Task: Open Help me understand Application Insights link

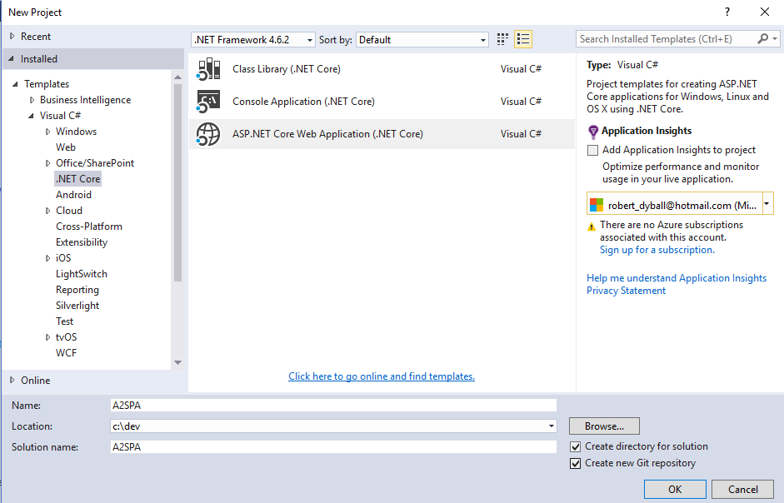Action: point(677,278)
